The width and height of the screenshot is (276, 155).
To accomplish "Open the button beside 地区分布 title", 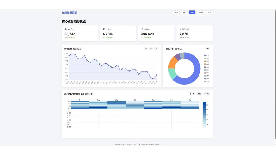I will pos(207,49).
